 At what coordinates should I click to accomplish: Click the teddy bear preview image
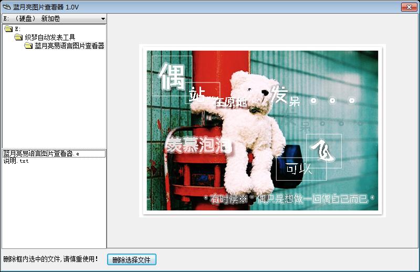[262, 131]
